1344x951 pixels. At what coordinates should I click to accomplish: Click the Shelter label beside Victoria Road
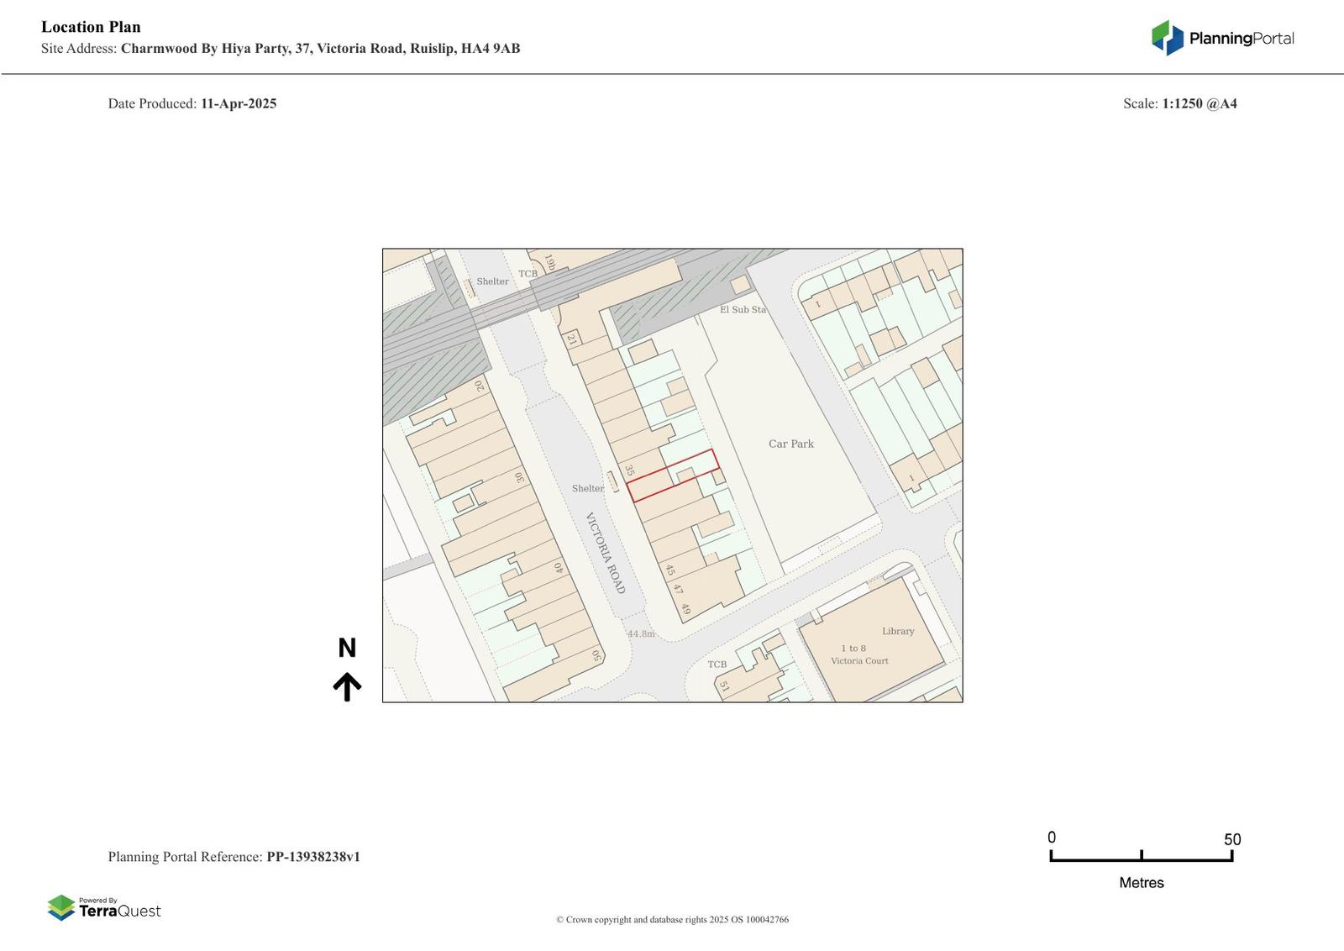(x=587, y=488)
